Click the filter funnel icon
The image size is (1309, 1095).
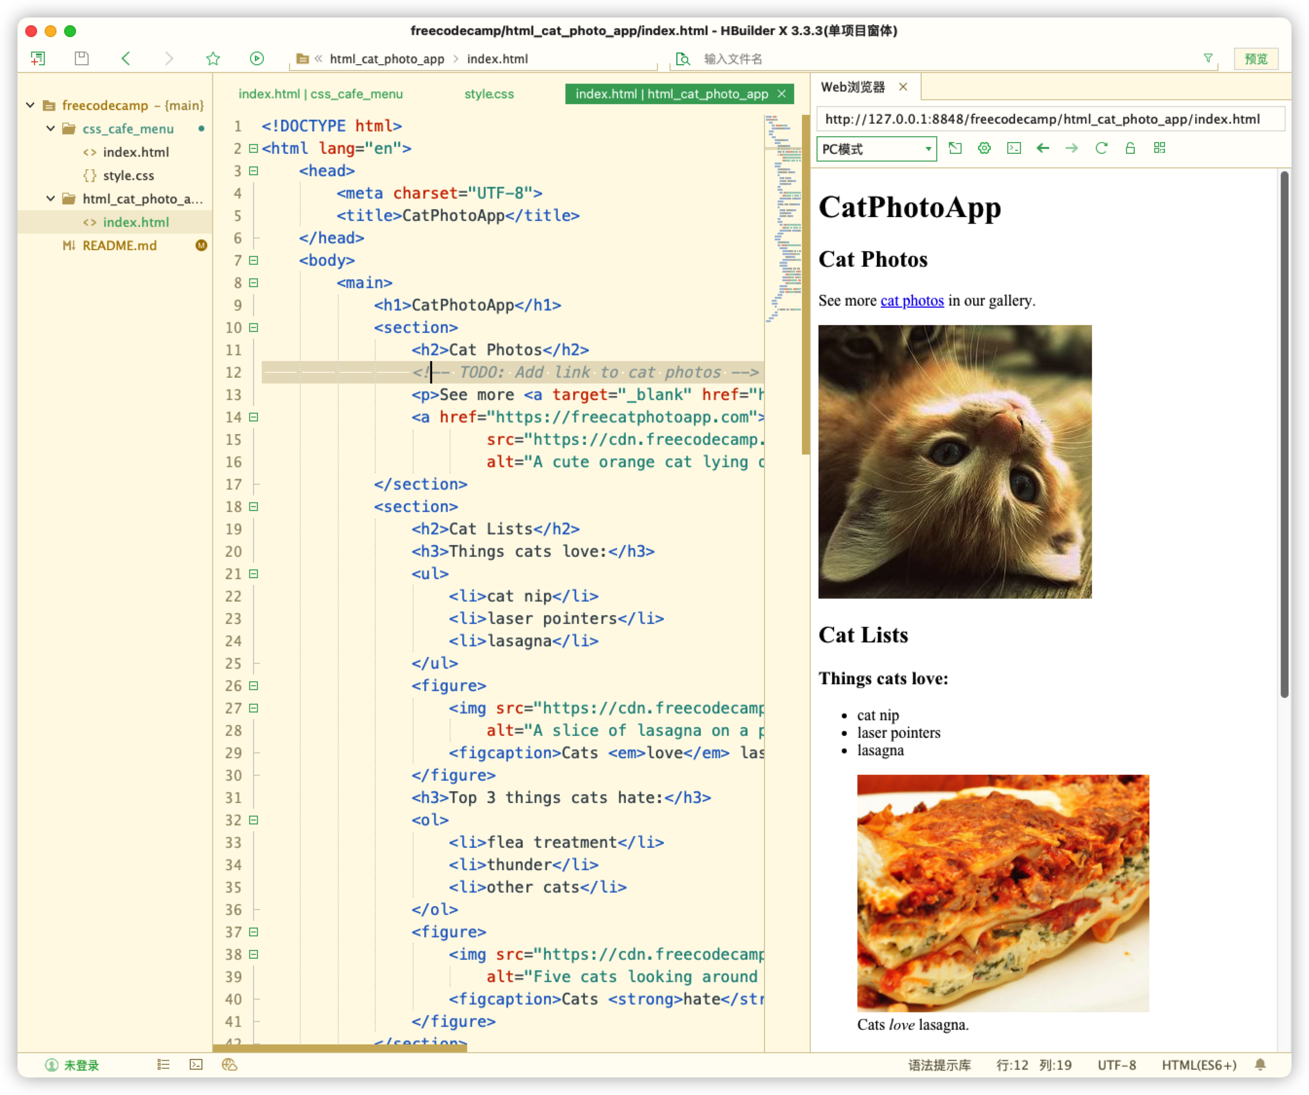point(1208,58)
